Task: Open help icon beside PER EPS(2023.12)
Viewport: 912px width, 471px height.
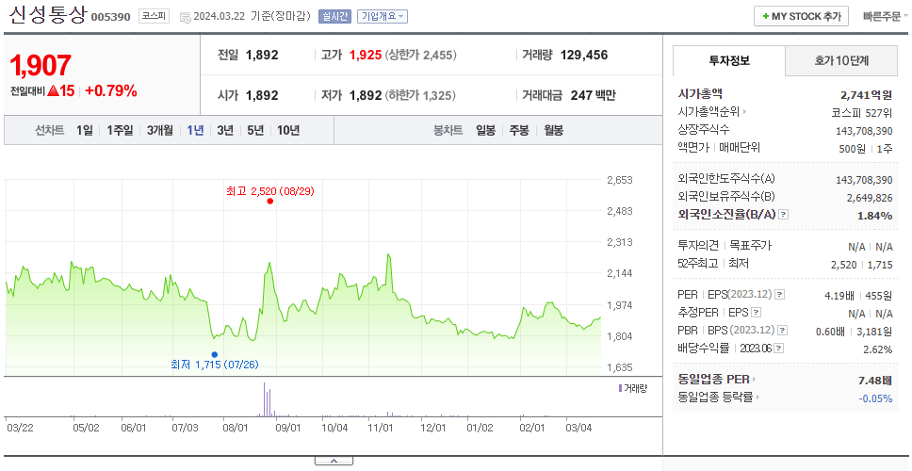Action: (x=780, y=295)
